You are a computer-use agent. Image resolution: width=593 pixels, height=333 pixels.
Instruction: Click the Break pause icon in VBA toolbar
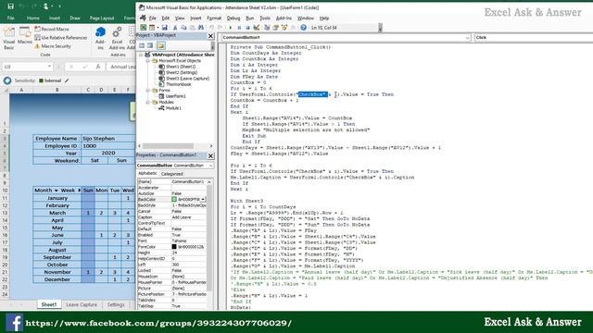[239, 27]
